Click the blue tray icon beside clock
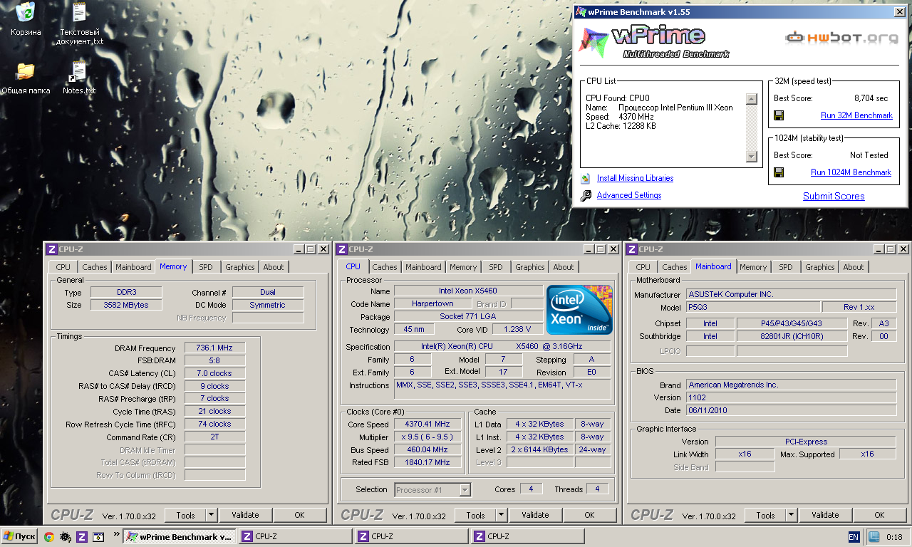Viewport: 912px width, 547px height. (x=873, y=537)
